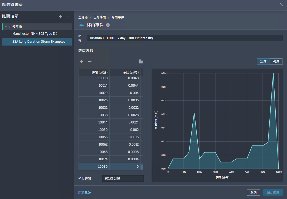
Task: Add a row to the rainfall data table
Action: point(81,62)
